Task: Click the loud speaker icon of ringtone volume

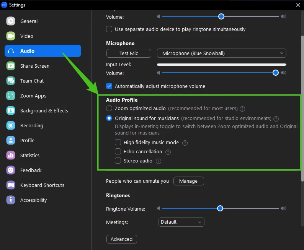Action: click(283, 208)
